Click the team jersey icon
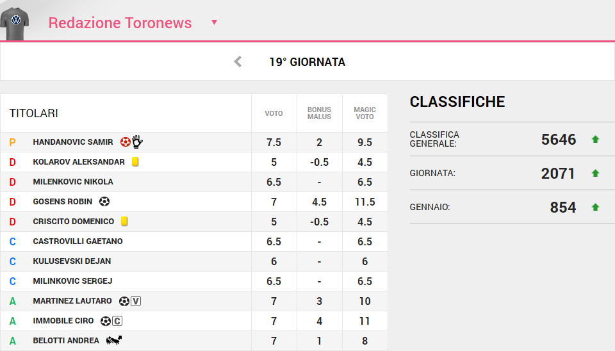This screenshot has height=351, width=615. (x=14, y=22)
